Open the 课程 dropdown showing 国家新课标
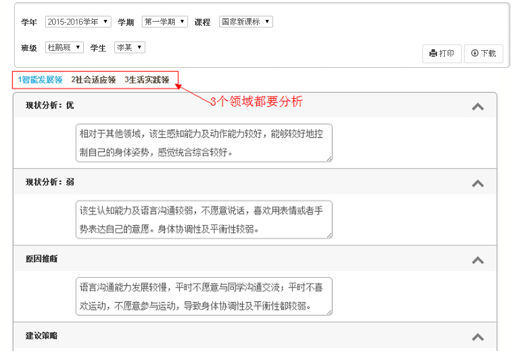 point(245,21)
